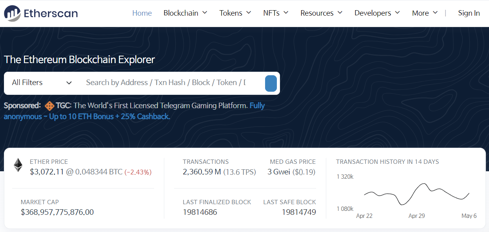Click the 1 320k axis label
This screenshot has height=232, width=489.
tap(345, 177)
